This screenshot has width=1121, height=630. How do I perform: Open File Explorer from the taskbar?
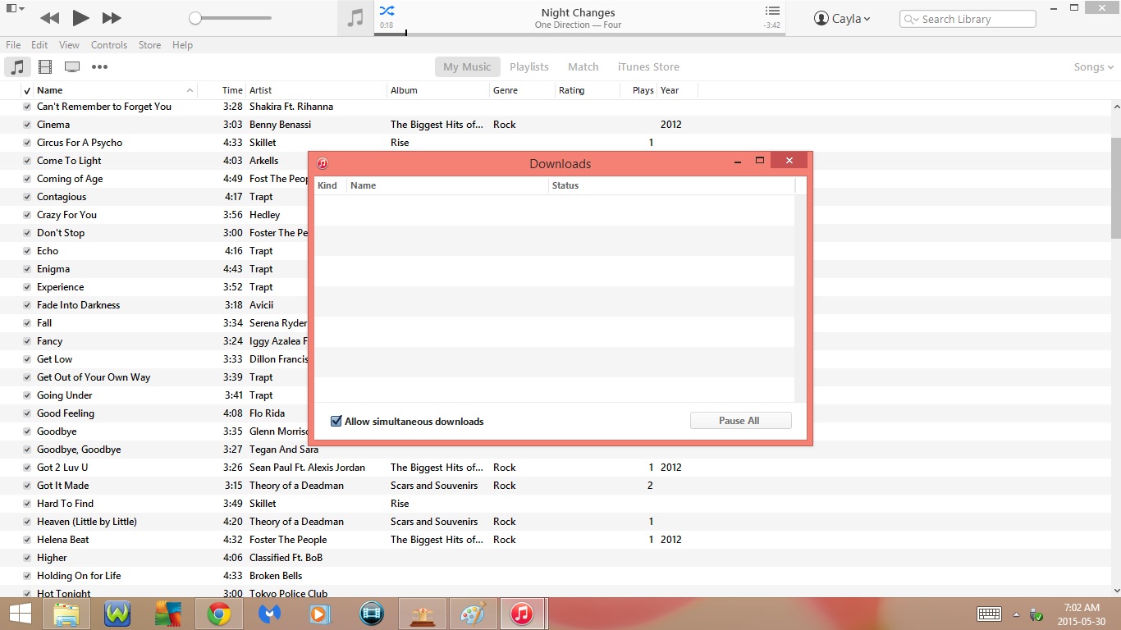[66, 614]
